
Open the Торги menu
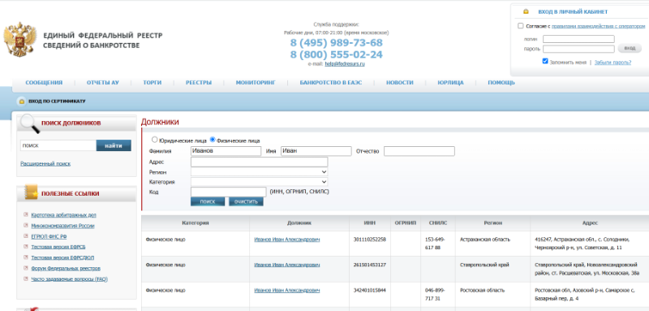153,83
